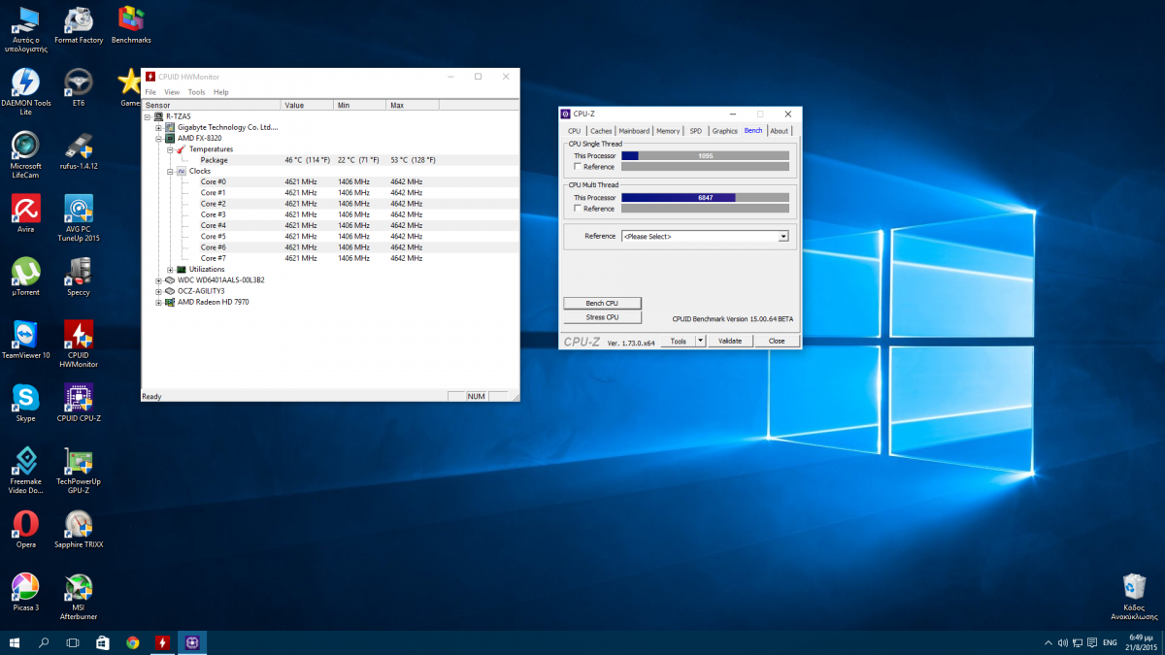The image size is (1165, 655).
Task: Select rufus-1.4.12 desktop icon
Action: point(79,151)
